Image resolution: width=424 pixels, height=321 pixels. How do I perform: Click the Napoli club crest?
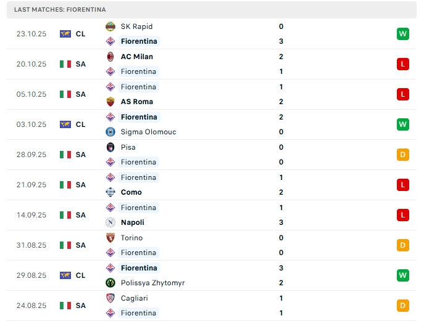pyautogui.click(x=110, y=222)
